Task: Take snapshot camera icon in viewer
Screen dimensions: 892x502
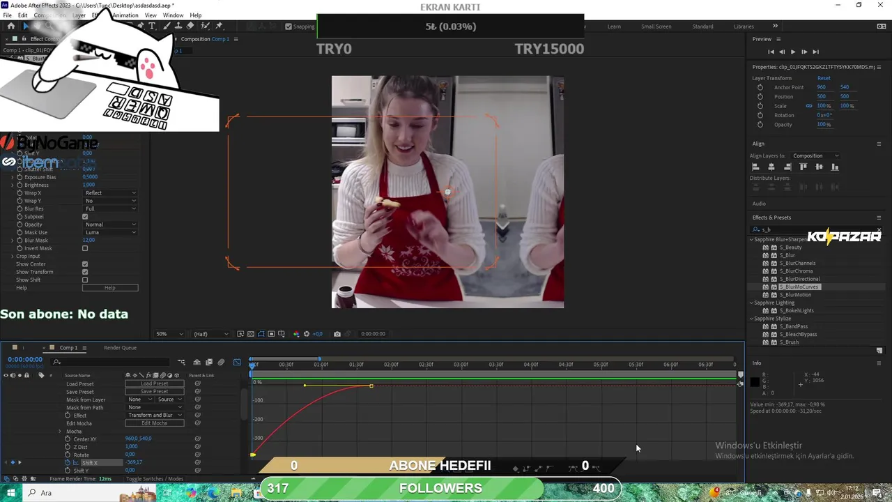Action: (x=337, y=334)
